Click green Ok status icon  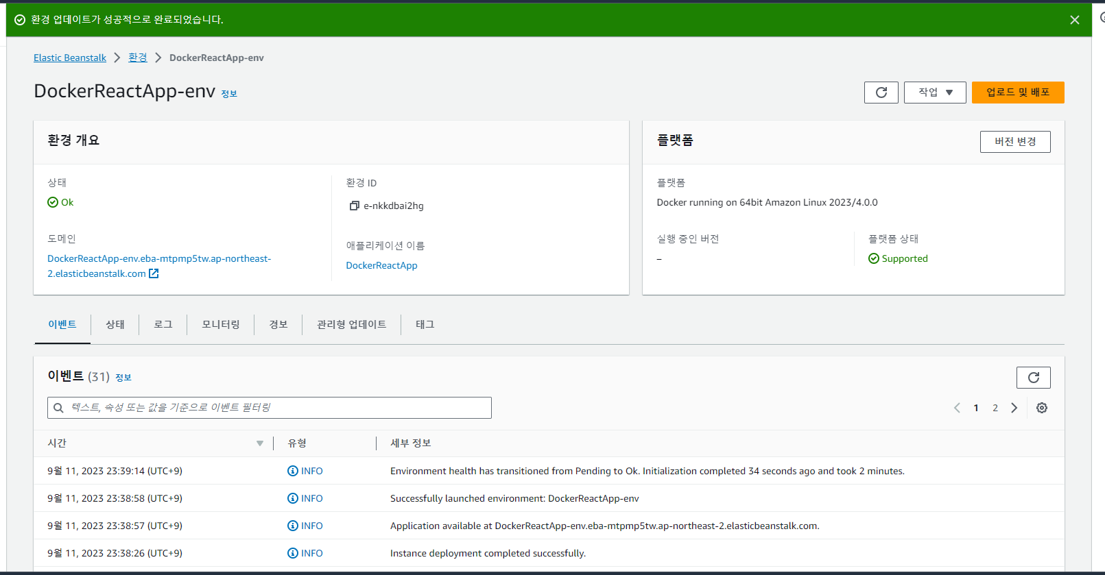pyautogui.click(x=53, y=202)
